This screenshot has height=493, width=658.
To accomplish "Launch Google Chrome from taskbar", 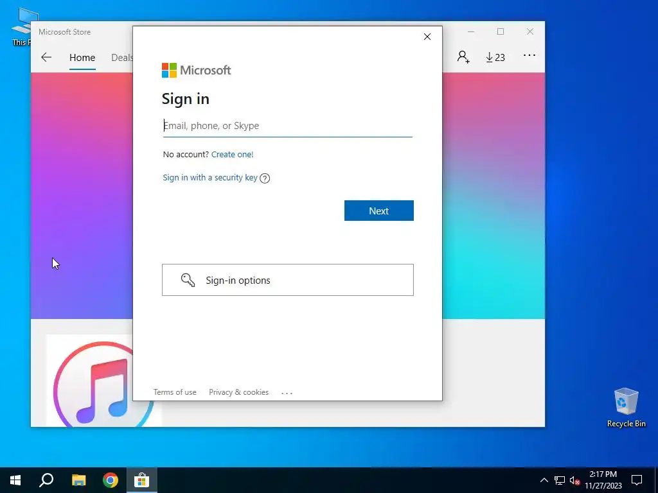I will click(111, 480).
